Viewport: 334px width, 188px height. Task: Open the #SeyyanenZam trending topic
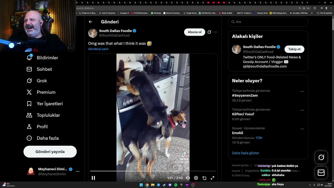[245, 96]
